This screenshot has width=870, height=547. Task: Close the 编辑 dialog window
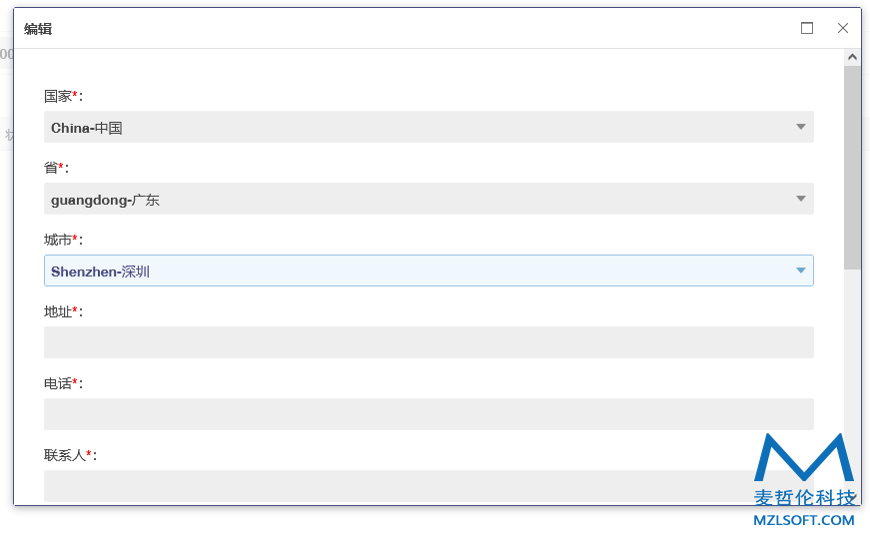pyautogui.click(x=842, y=28)
